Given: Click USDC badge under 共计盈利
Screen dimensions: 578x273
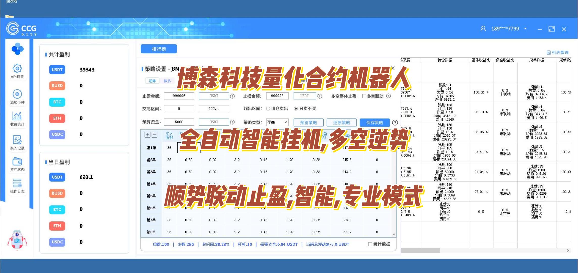Looking at the screenshot, I should pyautogui.click(x=57, y=134).
